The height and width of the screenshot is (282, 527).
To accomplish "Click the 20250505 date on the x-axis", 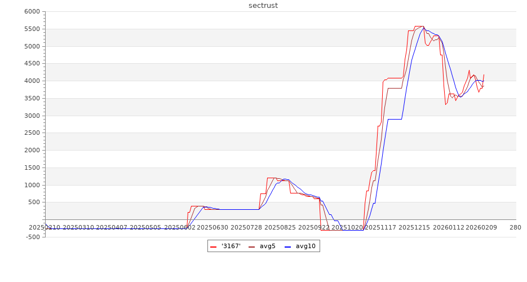I will (145, 227).
